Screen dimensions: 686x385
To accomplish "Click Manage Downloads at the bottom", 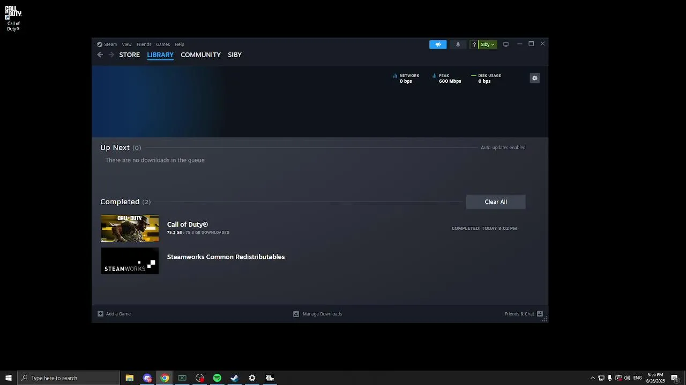I will pyautogui.click(x=318, y=314).
